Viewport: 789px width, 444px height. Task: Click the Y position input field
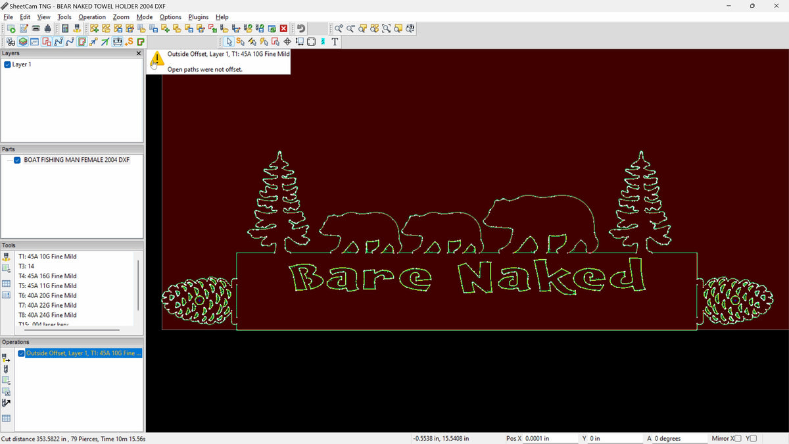coord(616,438)
